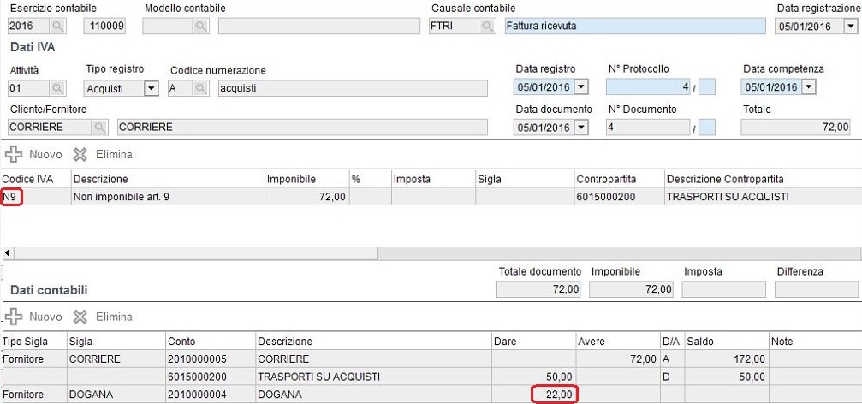Select the N9 Codice IVA cell
The height and width of the screenshot is (404, 862).
coord(36,197)
